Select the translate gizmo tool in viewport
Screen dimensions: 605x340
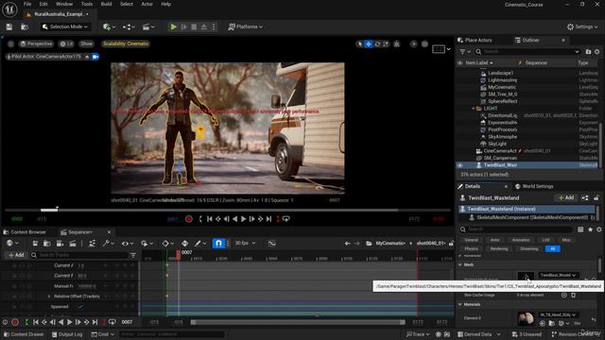click(369, 44)
